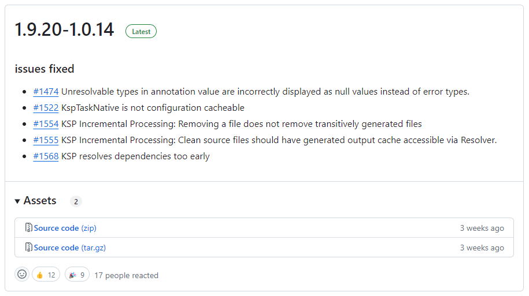Click the zip asset's "3 weeks ago" timestamp
Viewport: 529px width, 296px height.
click(x=482, y=228)
